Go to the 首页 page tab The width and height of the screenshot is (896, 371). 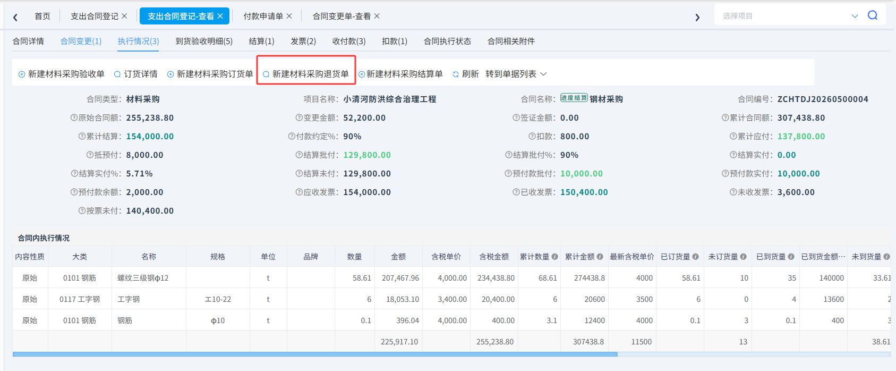42,16
